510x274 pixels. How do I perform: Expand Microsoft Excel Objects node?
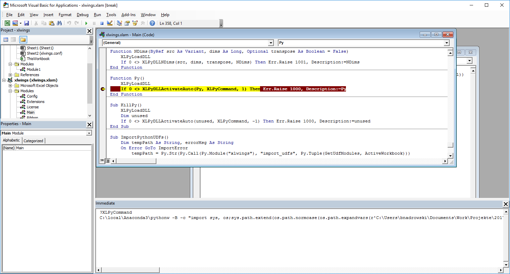(10, 85)
